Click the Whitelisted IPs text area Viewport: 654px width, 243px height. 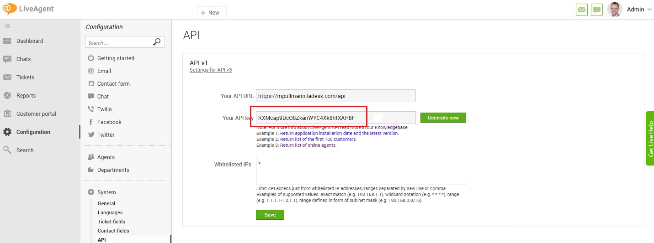pyautogui.click(x=361, y=171)
